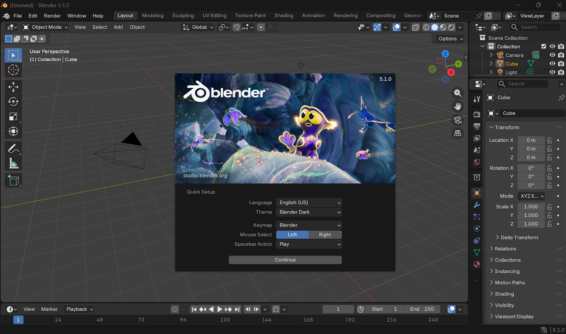Play the animation forward
566x334 pixels.
(x=220, y=309)
